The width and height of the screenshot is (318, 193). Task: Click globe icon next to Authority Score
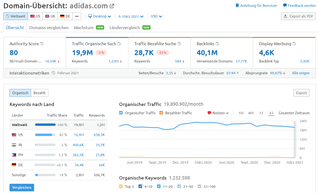tap(42, 44)
